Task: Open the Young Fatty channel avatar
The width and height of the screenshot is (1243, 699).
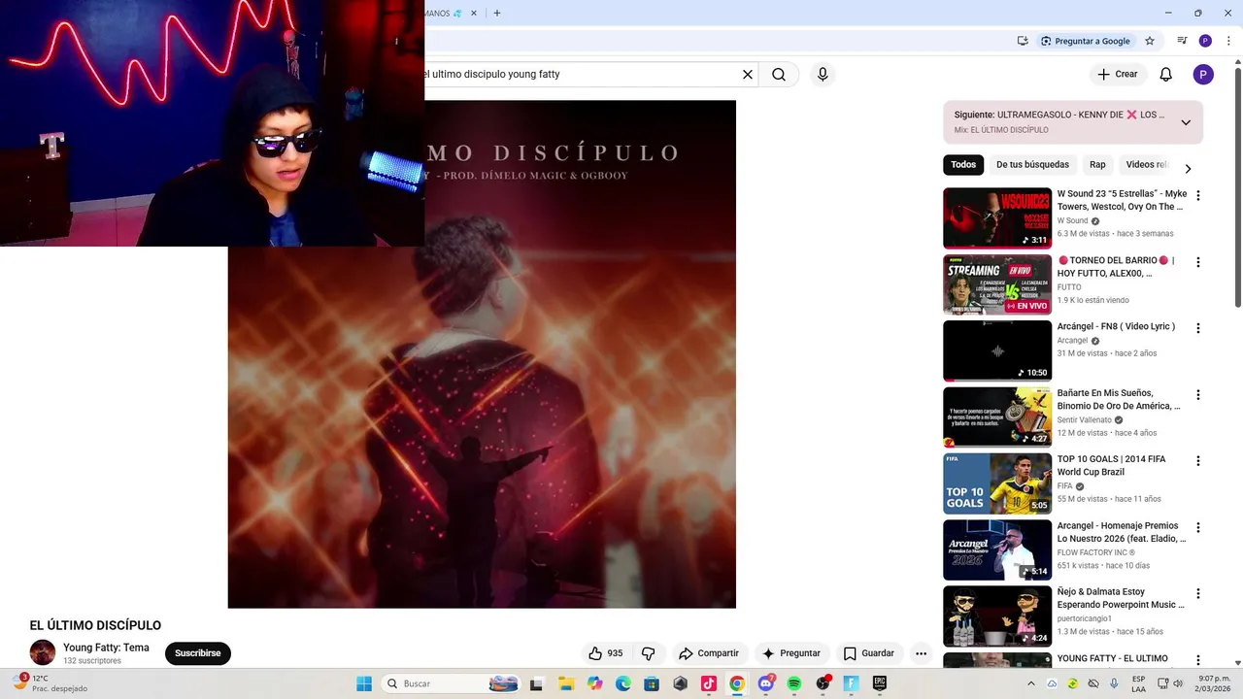Action: click(43, 652)
